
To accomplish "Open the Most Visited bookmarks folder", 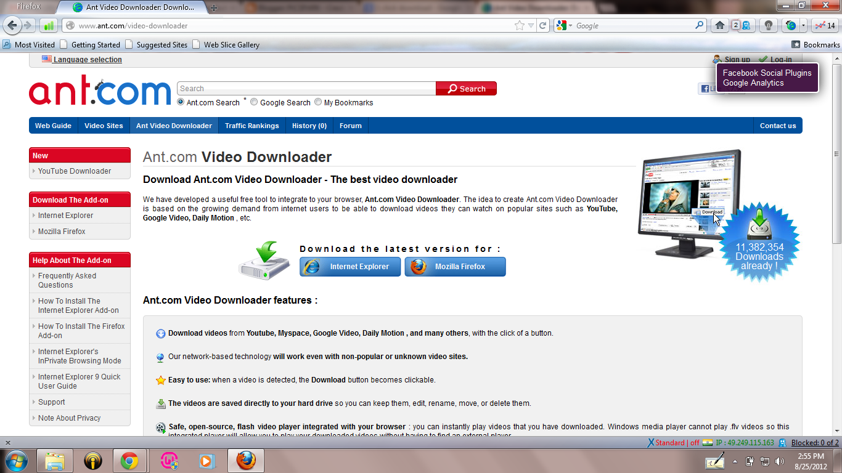I will (29, 44).
